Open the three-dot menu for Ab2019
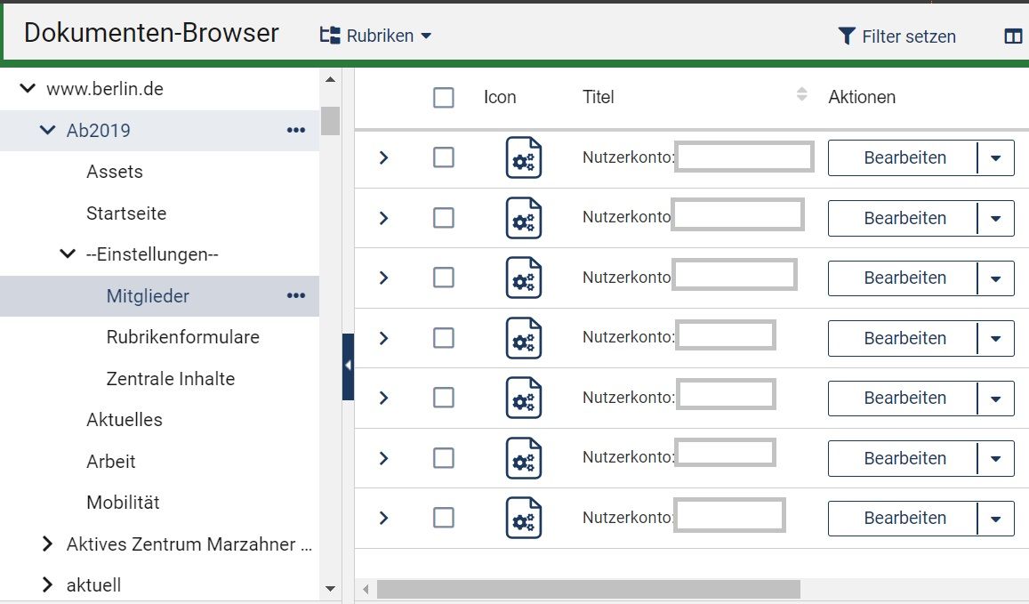1029x604 pixels. (x=296, y=131)
